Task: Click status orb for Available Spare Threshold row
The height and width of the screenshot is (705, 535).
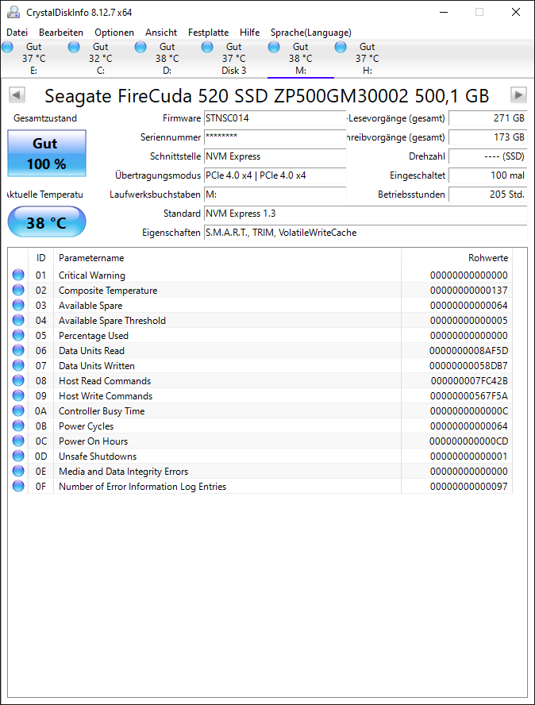Action: [x=18, y=320]
